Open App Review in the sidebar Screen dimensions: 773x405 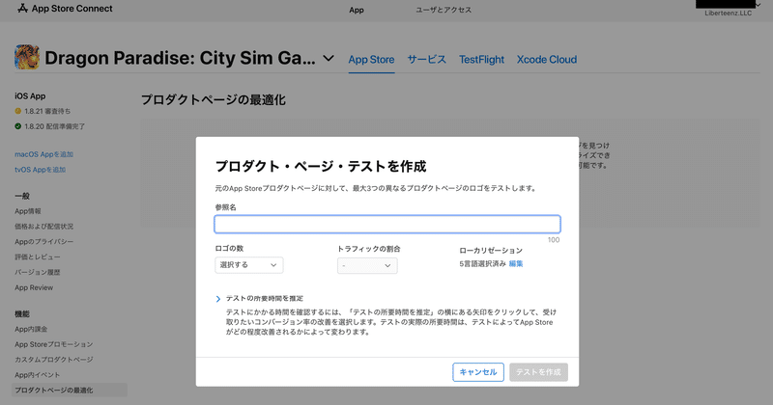pos(34,287)
